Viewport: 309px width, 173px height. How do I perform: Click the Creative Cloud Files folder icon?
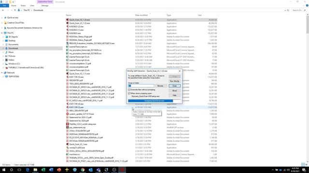tap(5, 23)
